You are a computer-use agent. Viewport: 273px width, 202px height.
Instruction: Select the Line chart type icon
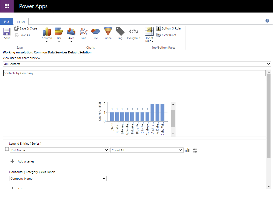[x=83, y=31]
